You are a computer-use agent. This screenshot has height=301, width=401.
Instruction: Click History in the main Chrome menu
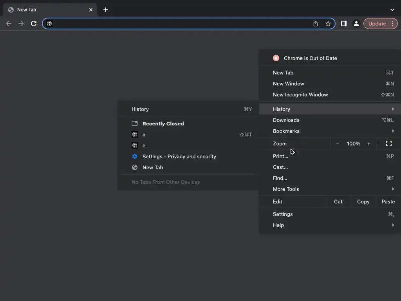330,109
